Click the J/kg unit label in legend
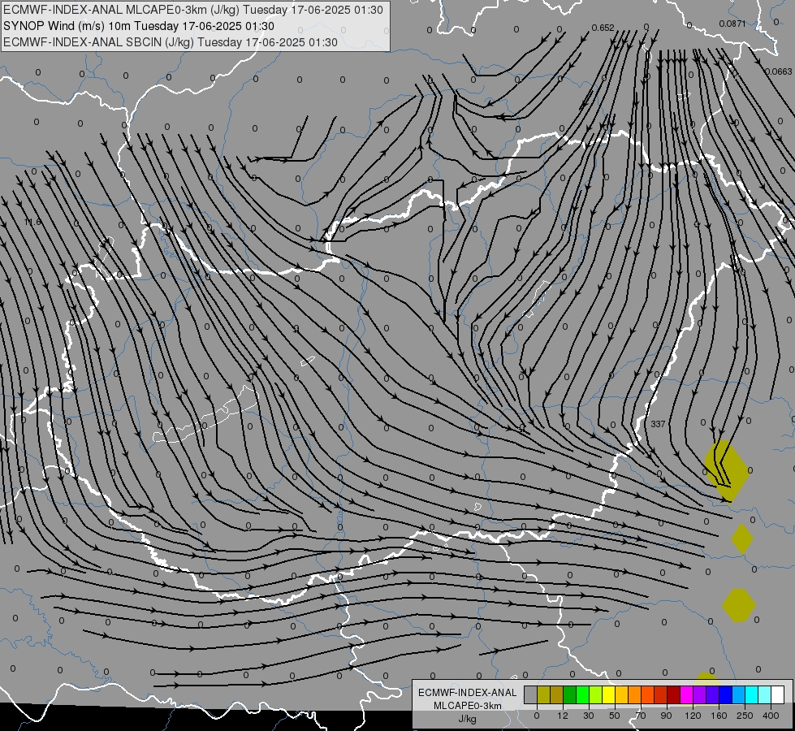This screenshot has height=731, width=795. 467,719
